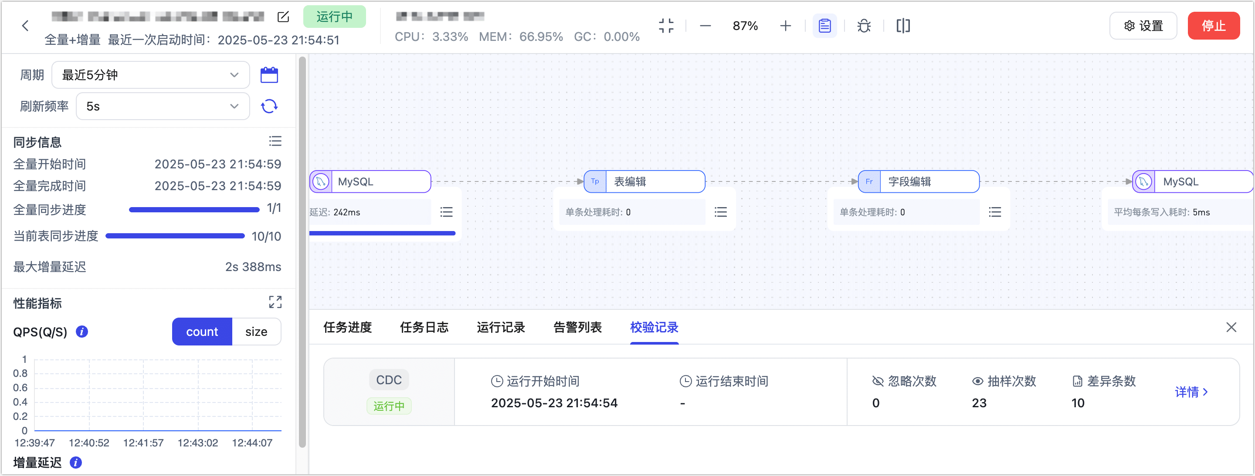Open the 周期 dropdown showing 最近5分钟

(151, 74)
